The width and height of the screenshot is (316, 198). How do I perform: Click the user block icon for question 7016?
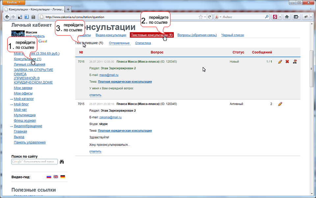pos(295,62)
